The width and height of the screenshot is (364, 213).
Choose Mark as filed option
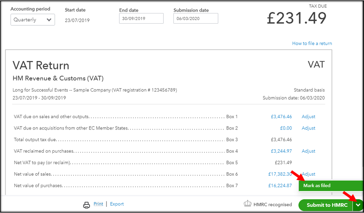coord(331,185)
